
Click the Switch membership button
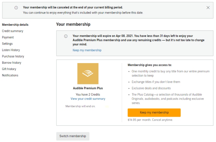click(73, 136)
